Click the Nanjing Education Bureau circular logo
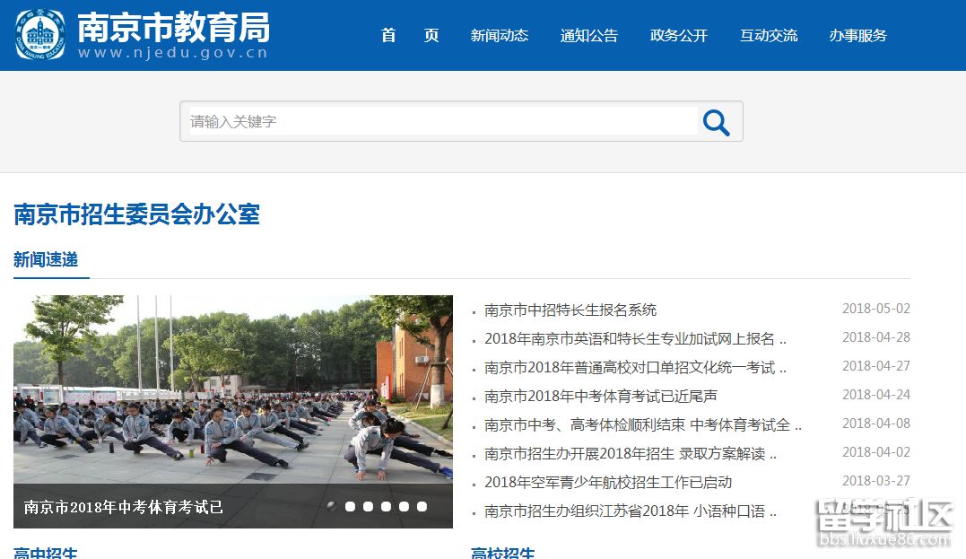 pyautogui.click(x=39, y=36)
